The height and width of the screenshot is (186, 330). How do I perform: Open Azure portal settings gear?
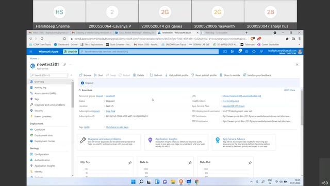(x=246, y=52)
